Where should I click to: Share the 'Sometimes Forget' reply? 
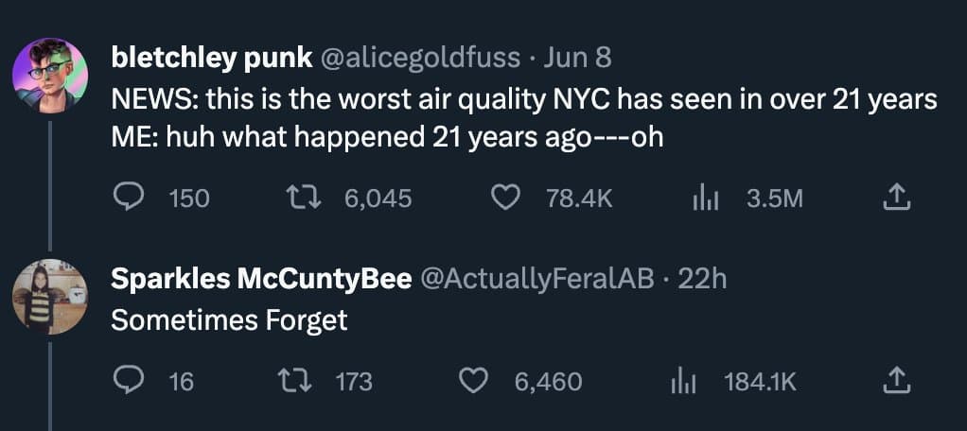pos(894,381)
